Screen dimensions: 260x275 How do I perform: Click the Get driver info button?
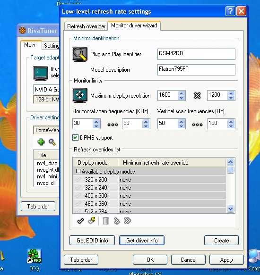click(x=142, y=240)
